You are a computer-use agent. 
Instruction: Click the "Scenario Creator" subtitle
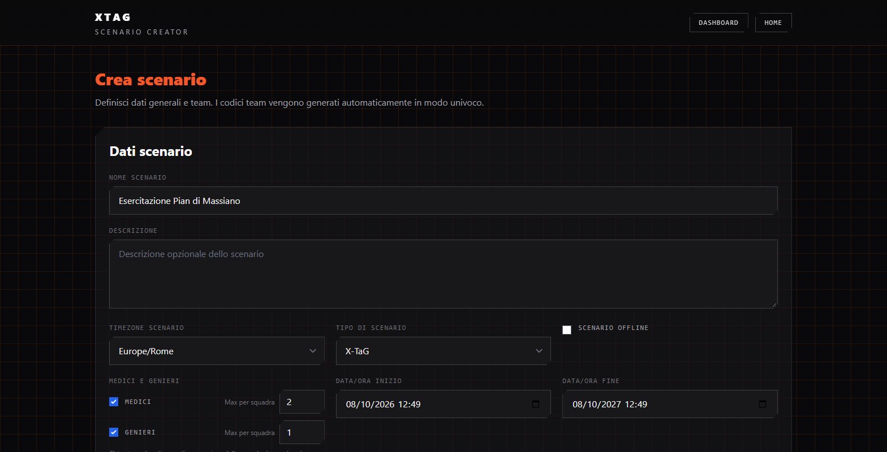point(141,32)
